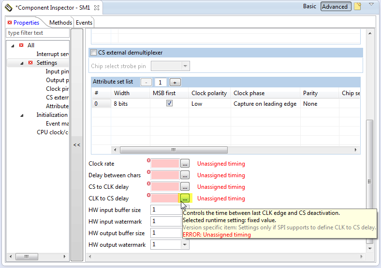Image resolution: width=381 pixels, height=268 pixels.
Task: Switch to the Methods tab
Action: pyautogui.click(x=60, y=23)
